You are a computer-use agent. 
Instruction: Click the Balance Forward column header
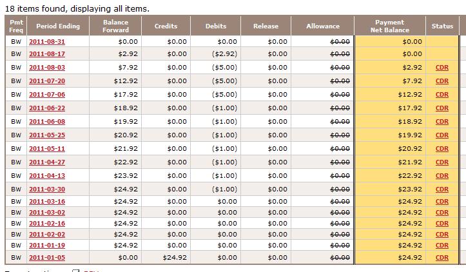point(115,26)
